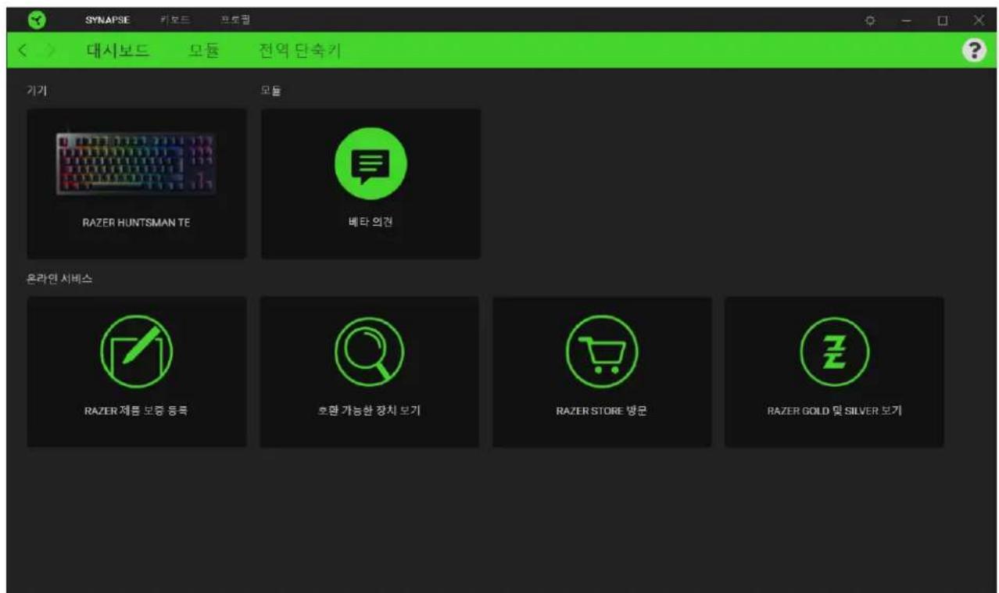This screenshot has width=999, height=593.
Task: Switch to the 모듈 tab
Action: (204, 52)
